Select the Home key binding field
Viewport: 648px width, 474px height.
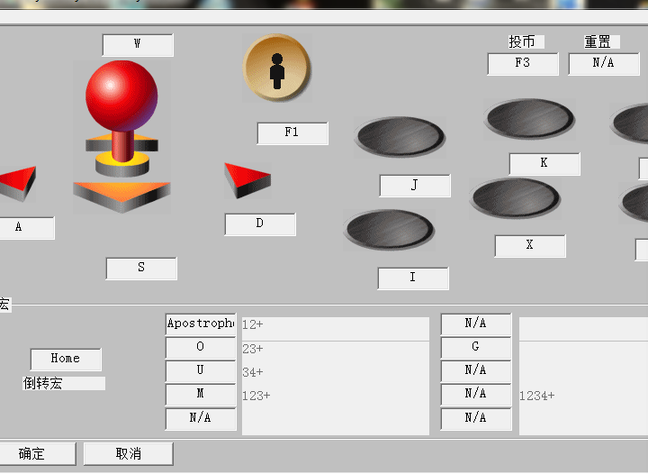[66, 359]
